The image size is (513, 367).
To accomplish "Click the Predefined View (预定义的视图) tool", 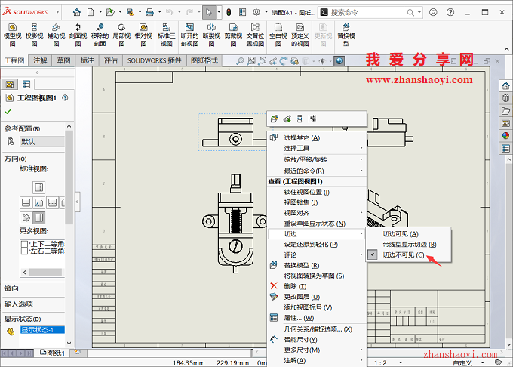I will pos(300,35).
